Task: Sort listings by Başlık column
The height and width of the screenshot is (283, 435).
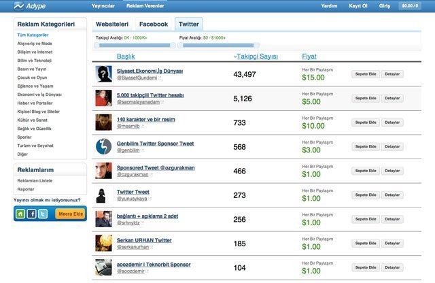Action: pos(125,56)
